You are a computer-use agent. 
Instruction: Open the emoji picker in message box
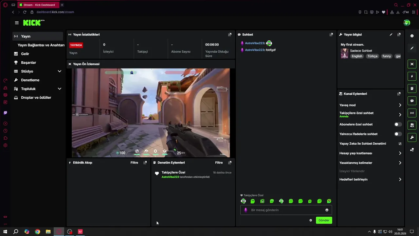(x=327, y=210)
